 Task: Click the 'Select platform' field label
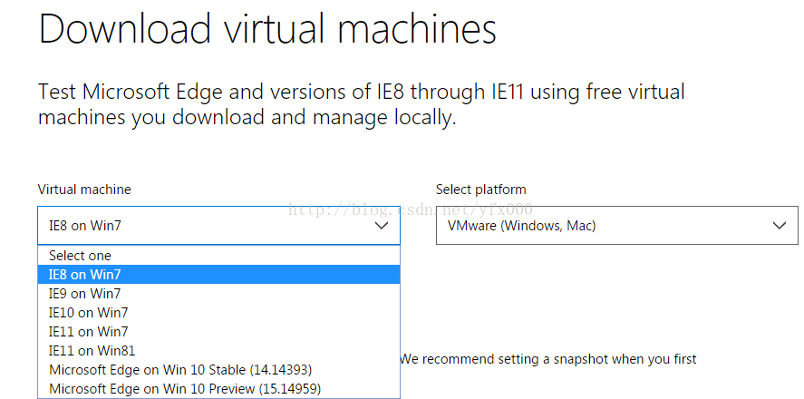481,190
